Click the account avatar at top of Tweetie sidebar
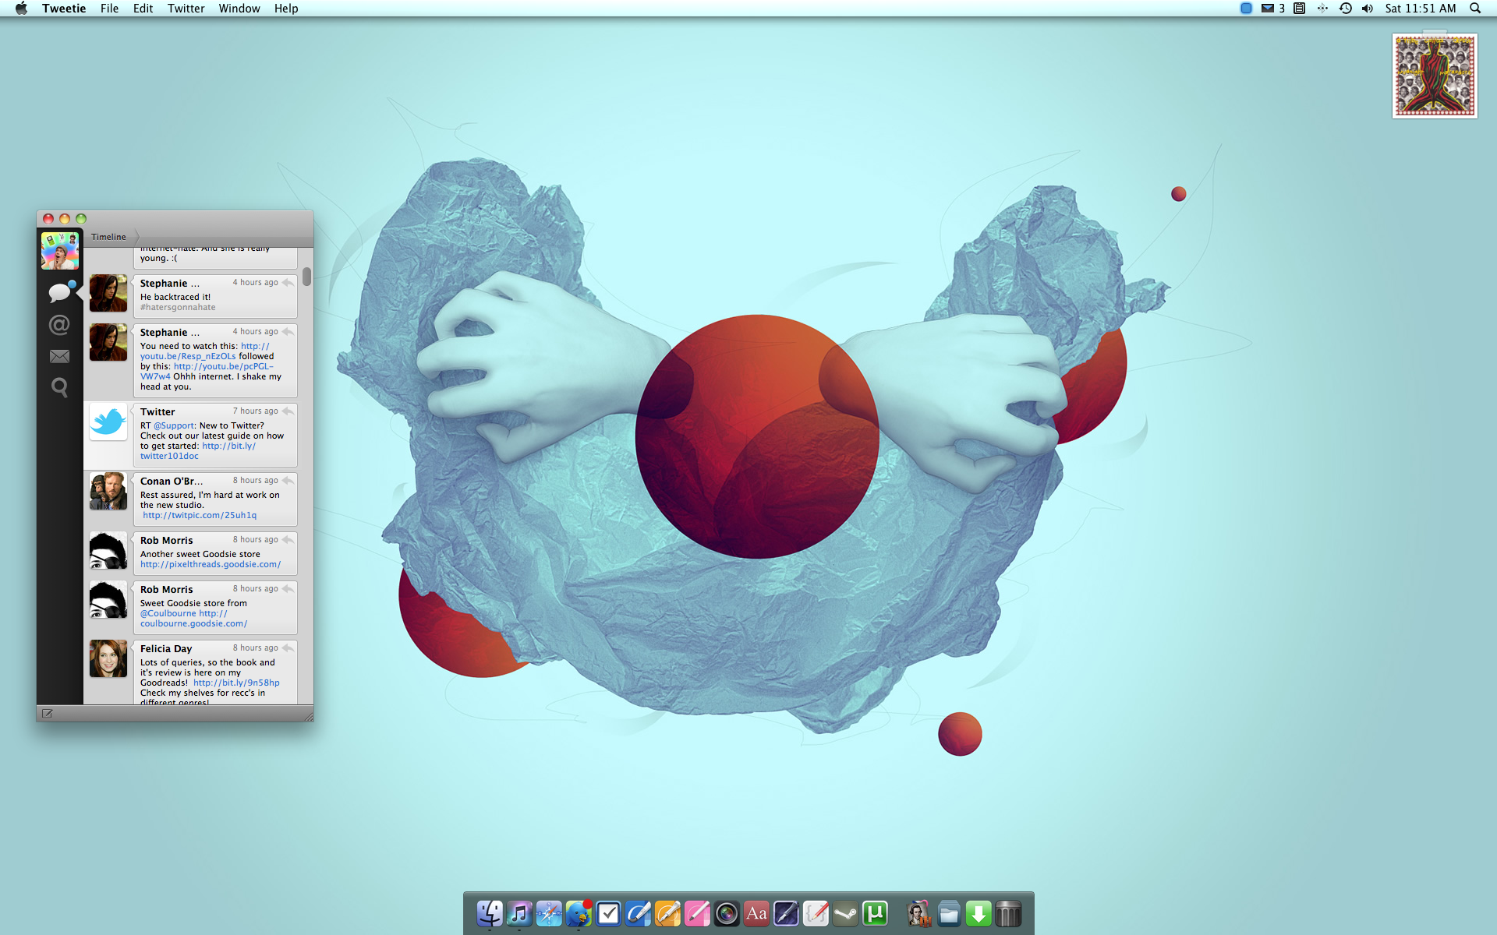This screenshot has width=1497, height=935. (60, 251)
